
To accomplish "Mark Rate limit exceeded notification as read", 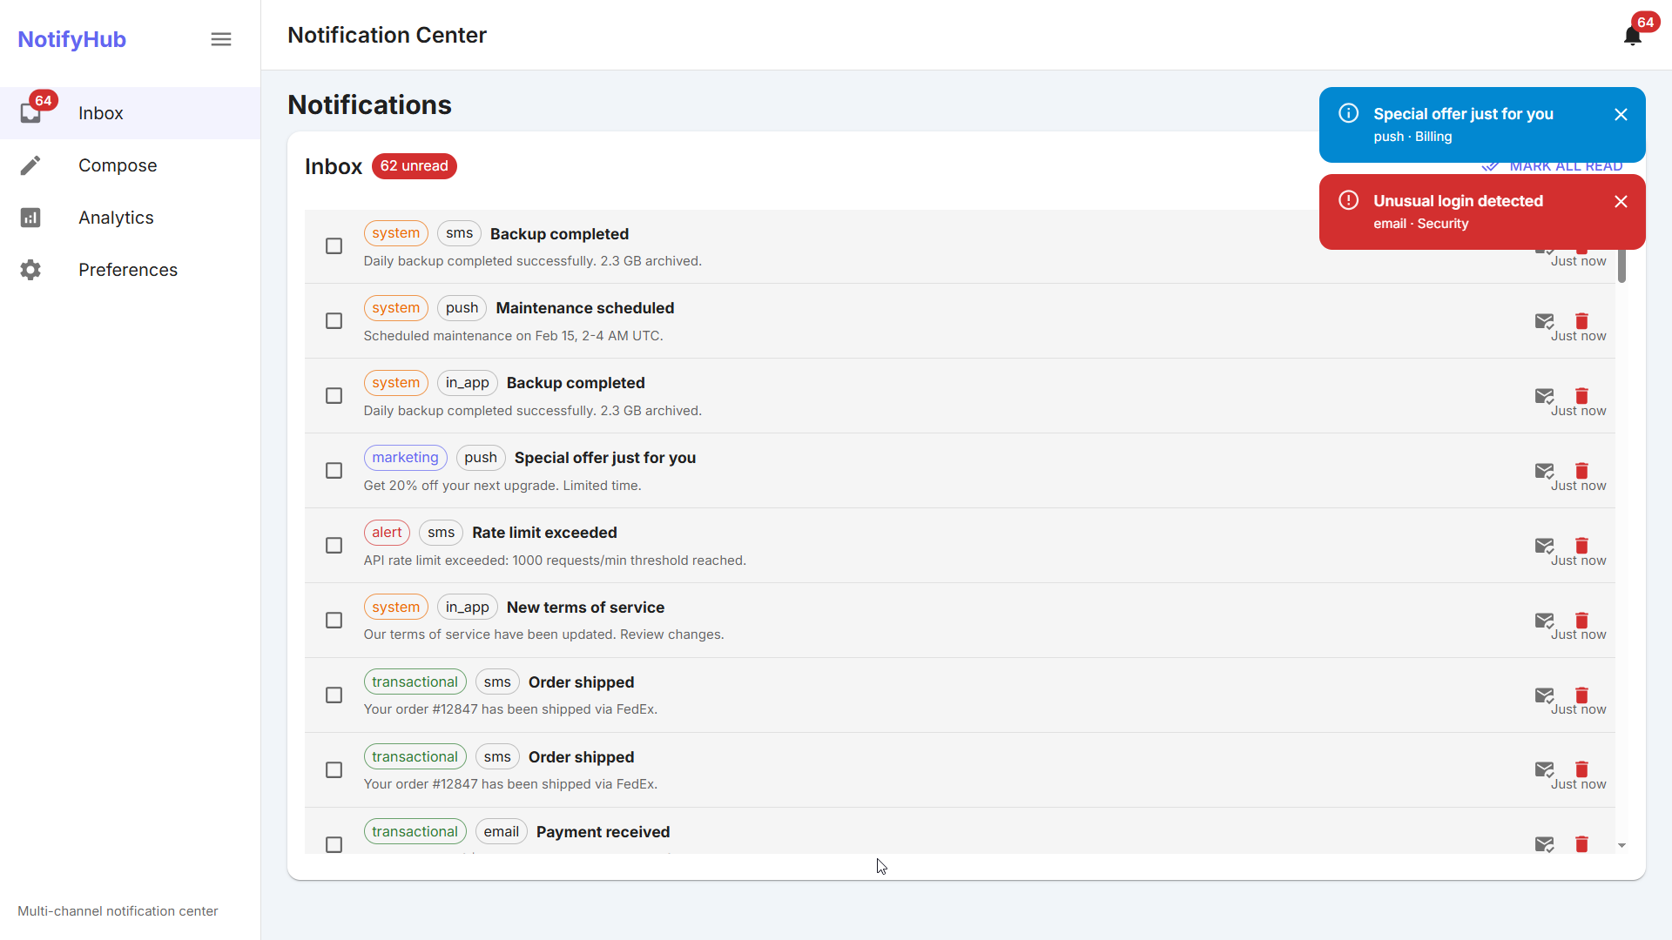I will coord(1544,546).
